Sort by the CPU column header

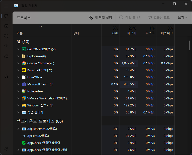click(111, 30)
